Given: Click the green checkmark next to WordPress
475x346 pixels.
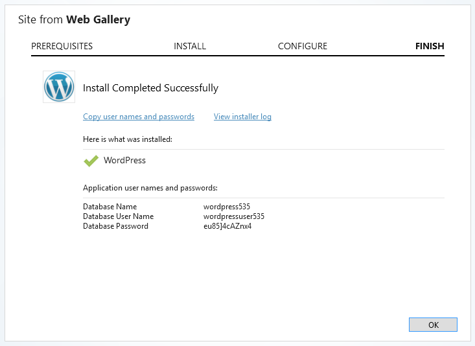Looking at the screenshot, I should point(91,161).
